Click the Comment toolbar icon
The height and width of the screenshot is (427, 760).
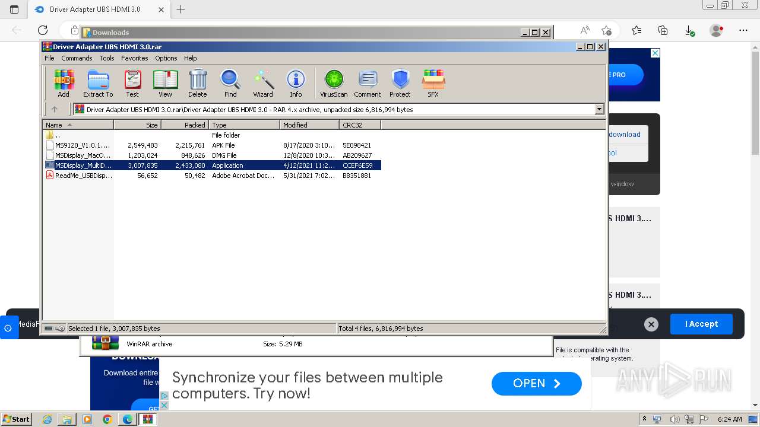tap(368, 83)
